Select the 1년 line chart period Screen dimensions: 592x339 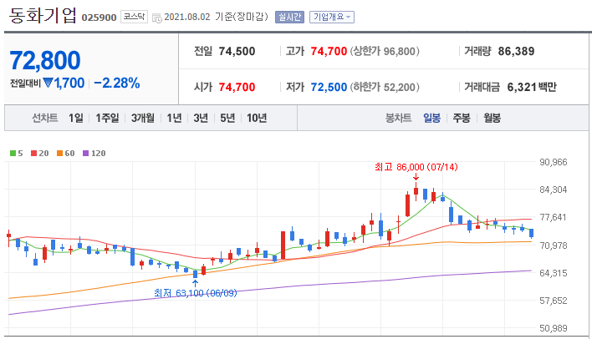[175, 118]
